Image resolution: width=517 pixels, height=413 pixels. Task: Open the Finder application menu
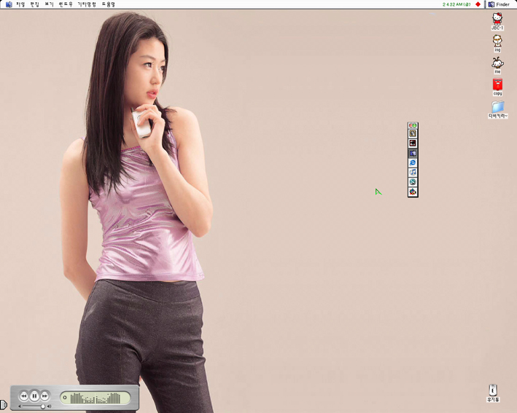tap(498, 4)
